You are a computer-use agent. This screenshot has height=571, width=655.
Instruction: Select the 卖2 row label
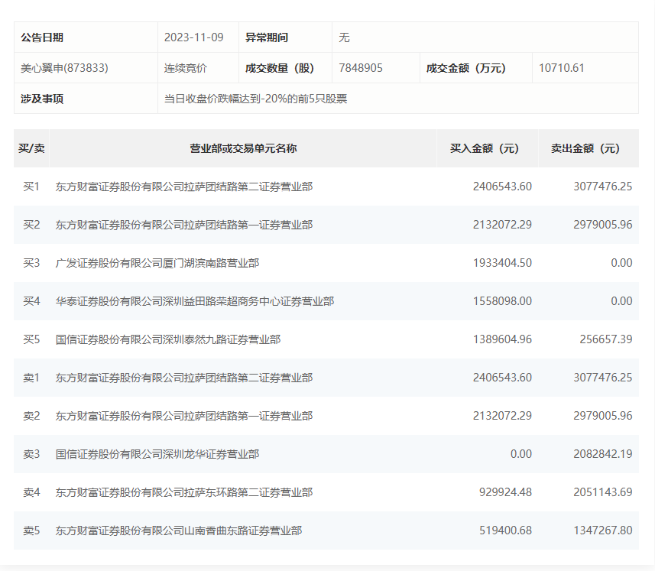click(x=31, y=416)
